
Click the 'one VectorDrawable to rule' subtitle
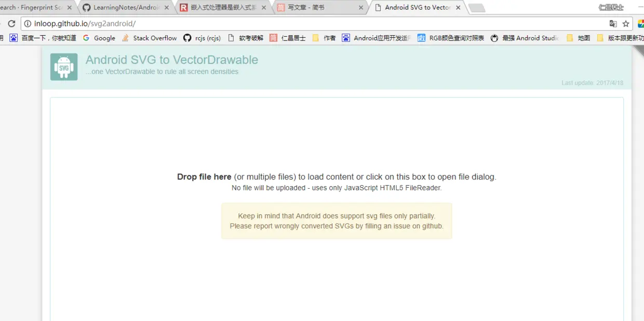click(x=162, y=72)
